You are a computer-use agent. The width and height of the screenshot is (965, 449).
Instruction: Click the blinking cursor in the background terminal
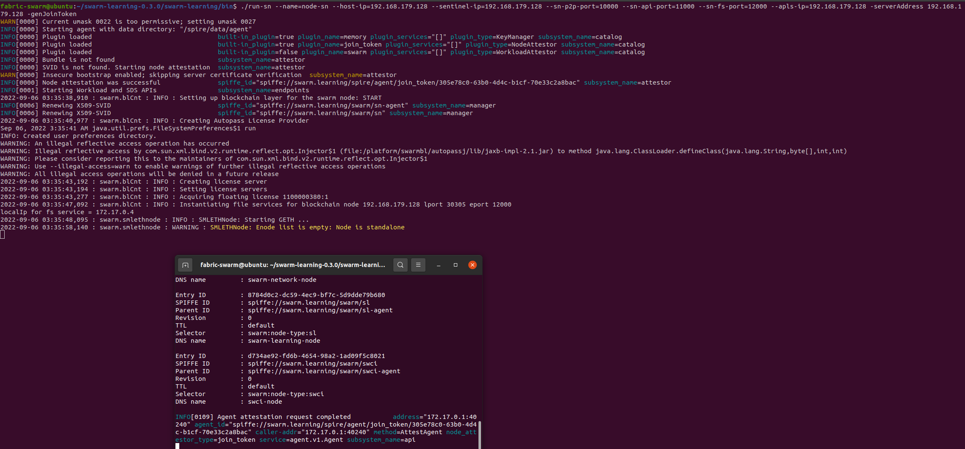3,234
